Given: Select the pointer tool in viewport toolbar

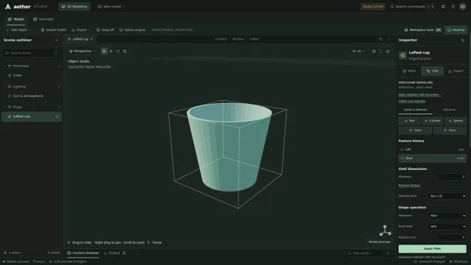Looking at the screenshot, I should click(104, 51).
